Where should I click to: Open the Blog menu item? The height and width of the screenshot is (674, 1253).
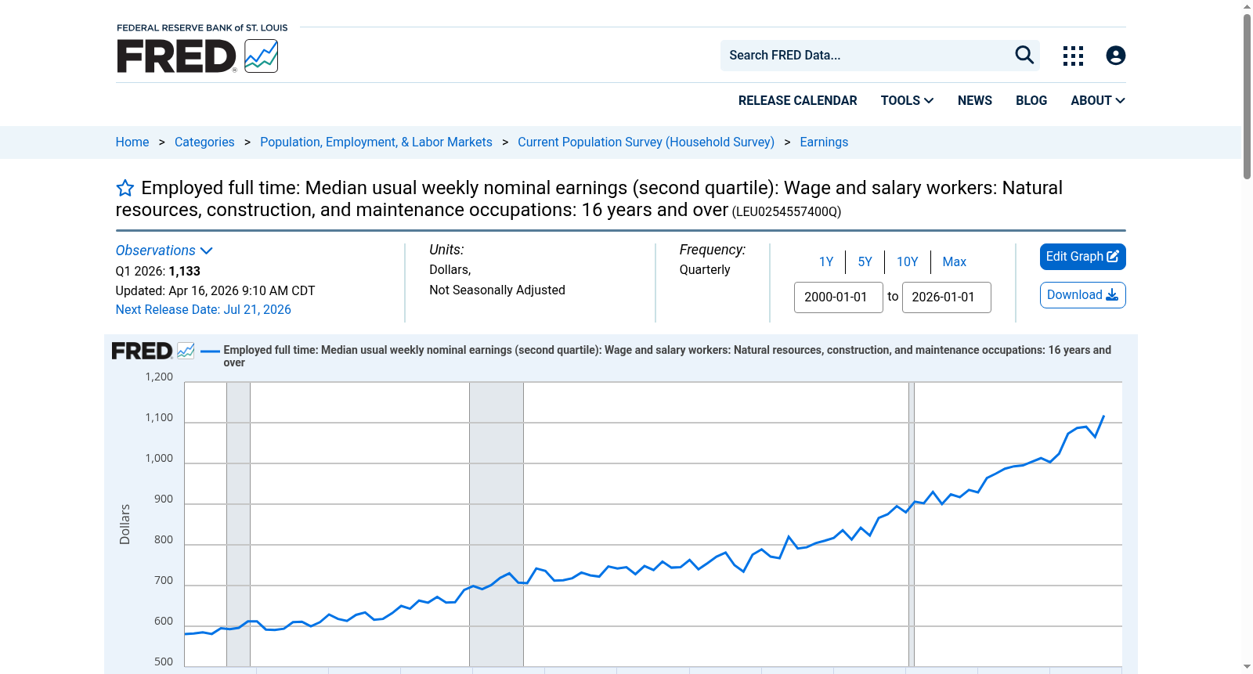1031,100
